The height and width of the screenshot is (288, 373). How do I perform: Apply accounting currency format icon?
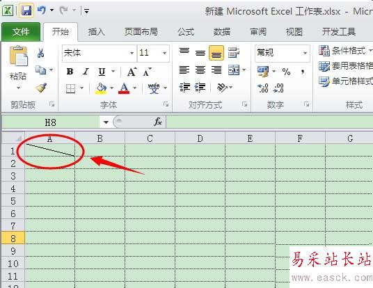[x=263, y=72]
